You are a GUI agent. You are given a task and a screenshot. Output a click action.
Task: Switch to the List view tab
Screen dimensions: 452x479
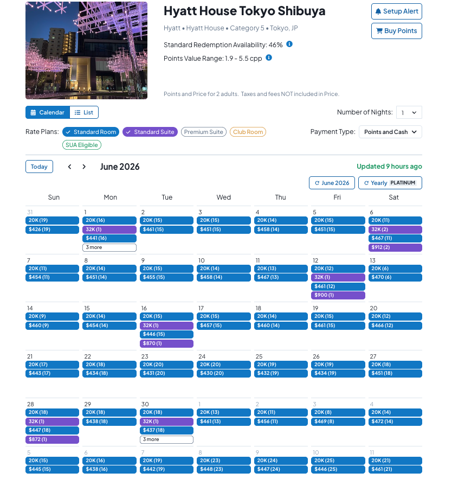tap(84, 112)
